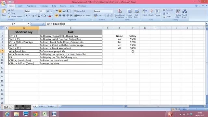Open Format as Table gallery

tap(129, 13)
